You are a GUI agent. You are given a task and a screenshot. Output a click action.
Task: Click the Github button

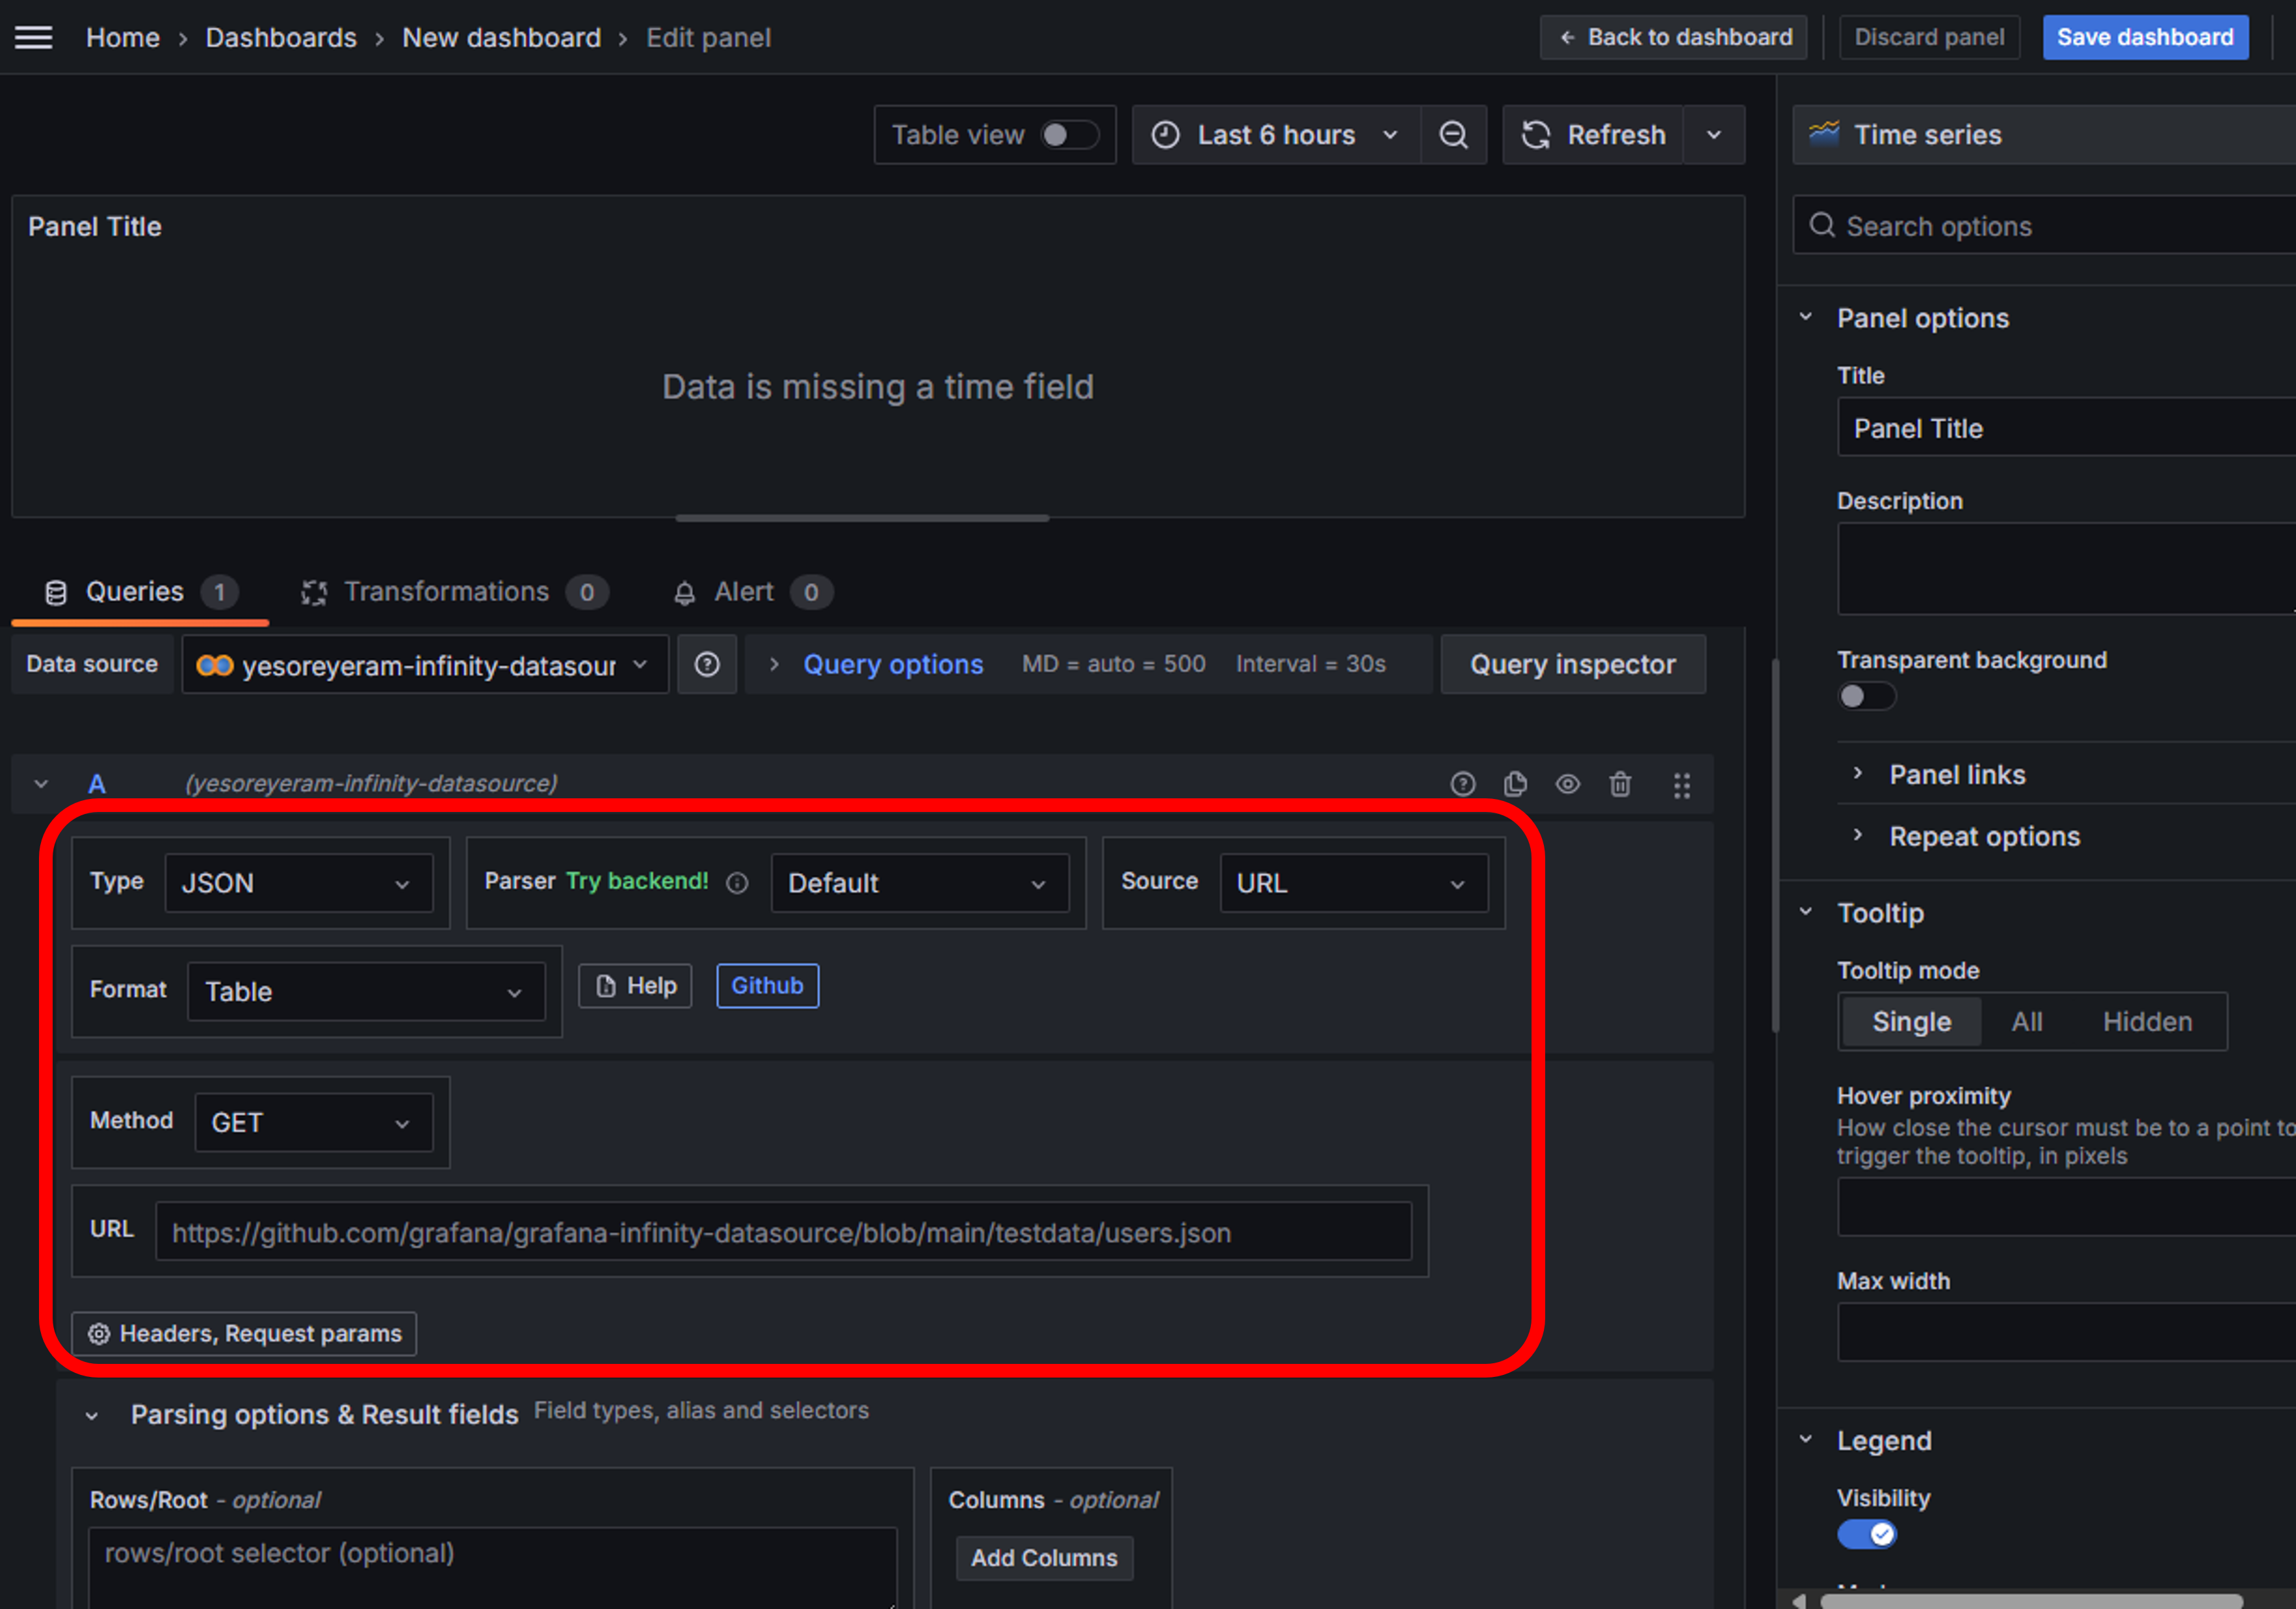(x=767, y=986)
